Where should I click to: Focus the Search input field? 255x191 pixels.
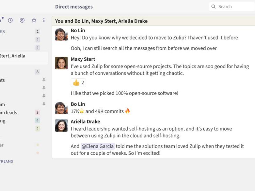point(232,6)
